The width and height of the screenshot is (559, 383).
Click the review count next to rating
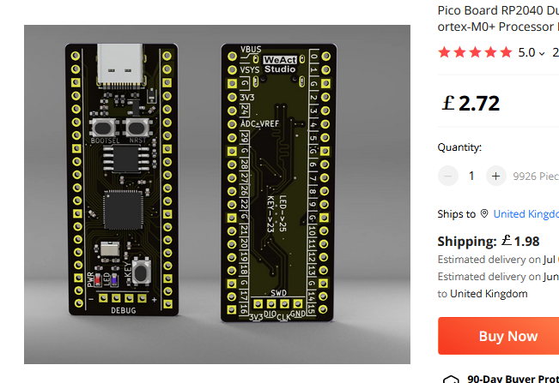coord(555,52)
